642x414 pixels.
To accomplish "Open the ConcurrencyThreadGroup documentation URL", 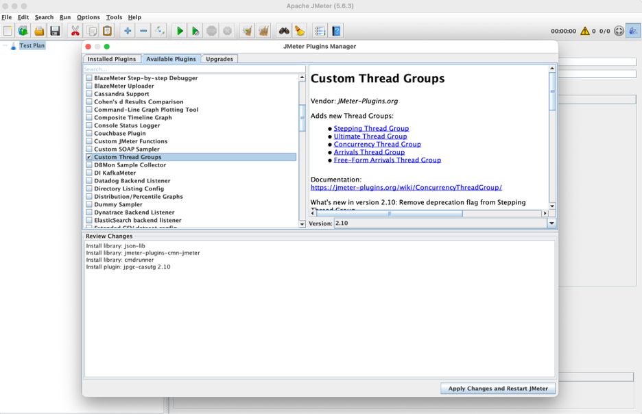I will coord(406,187).
